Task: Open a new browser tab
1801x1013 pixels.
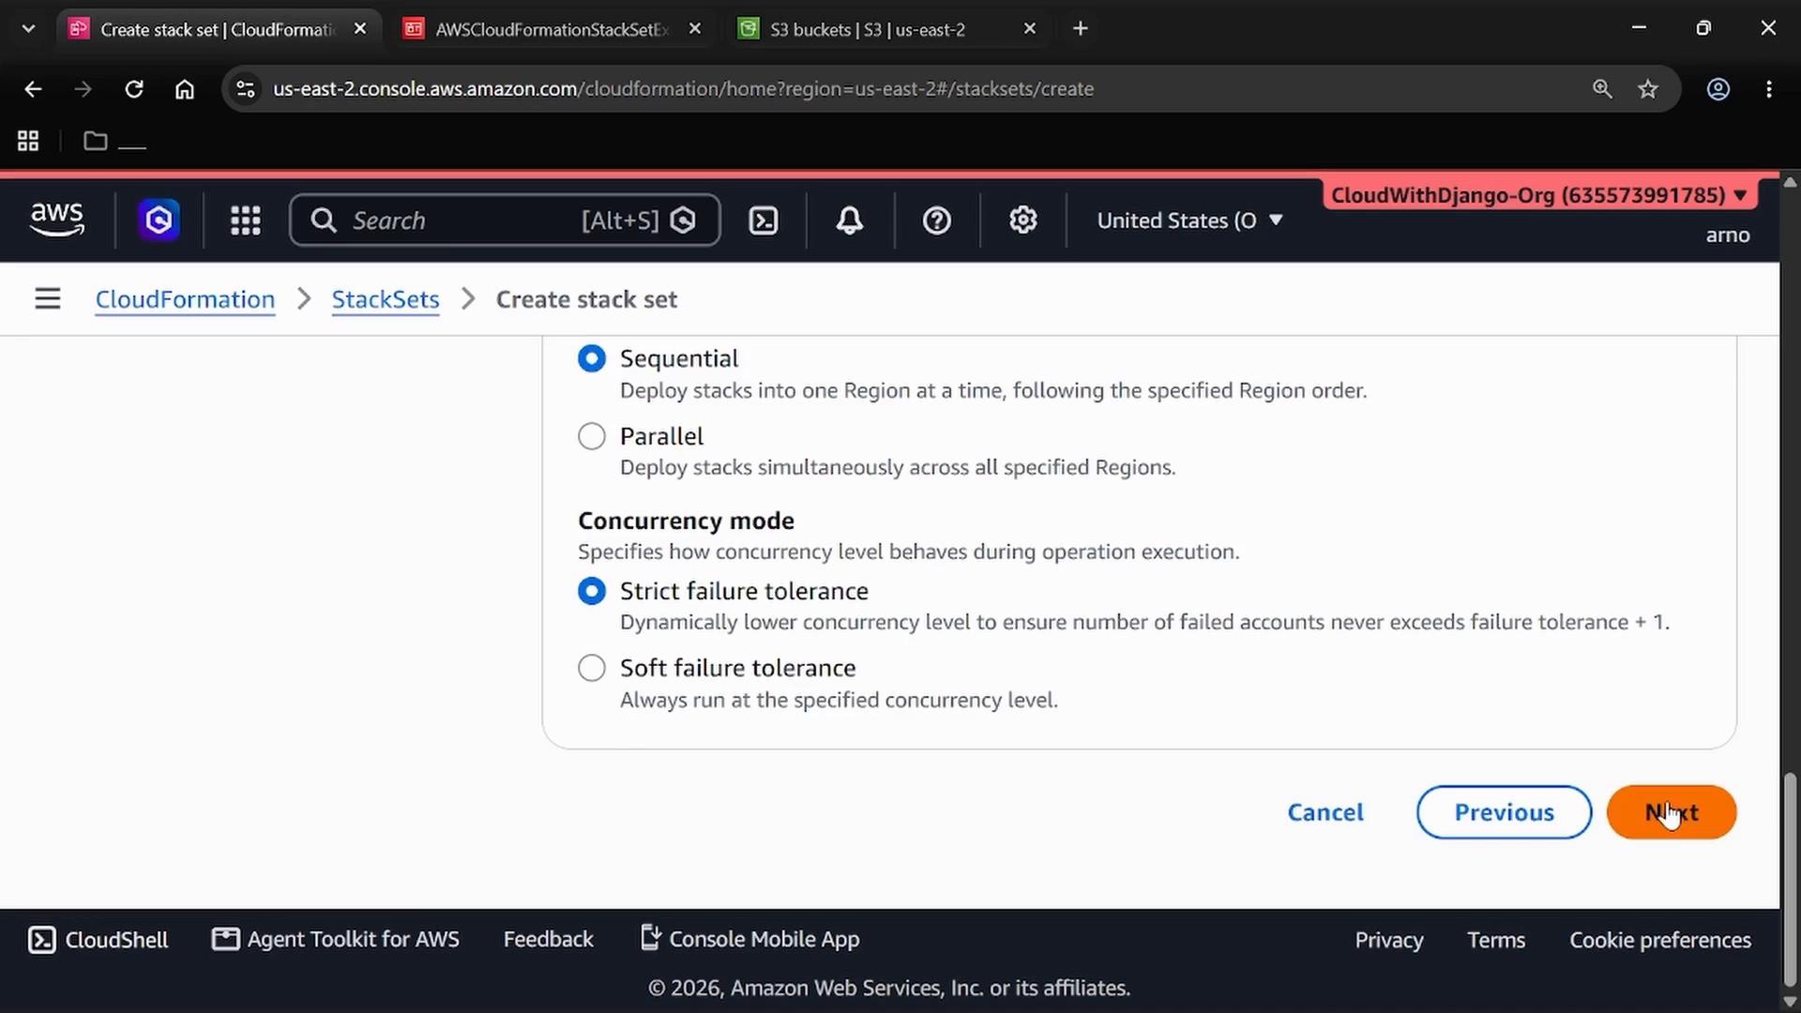Action: (x=1081, y=29)
